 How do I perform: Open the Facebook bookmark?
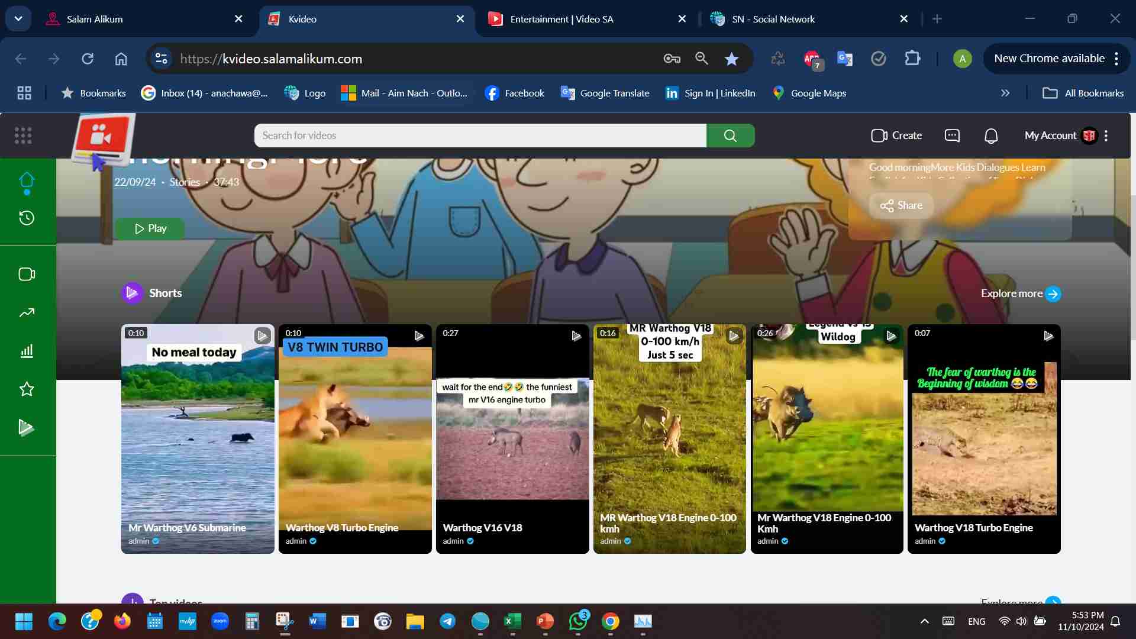[515, 93]
